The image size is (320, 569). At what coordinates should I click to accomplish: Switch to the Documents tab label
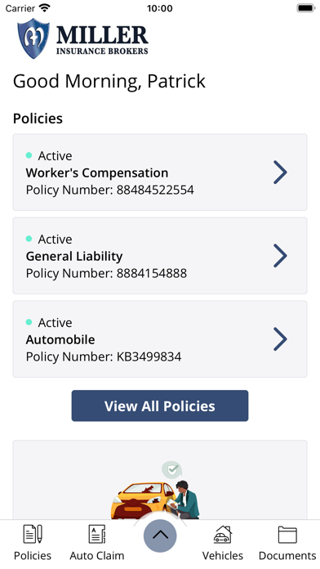pyautogui.click(x=287, y=556)
